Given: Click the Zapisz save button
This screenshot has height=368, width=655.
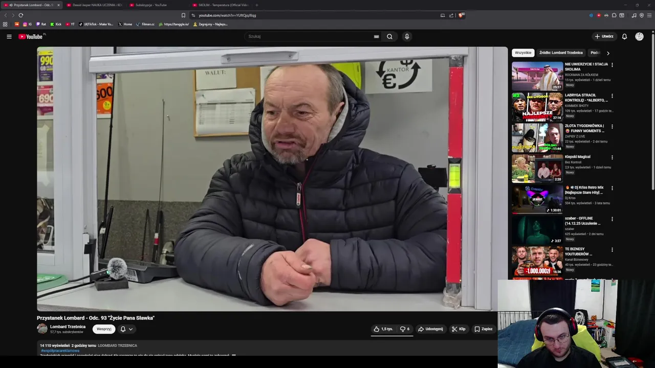Looking at the screenshot, I should [484, 329].
